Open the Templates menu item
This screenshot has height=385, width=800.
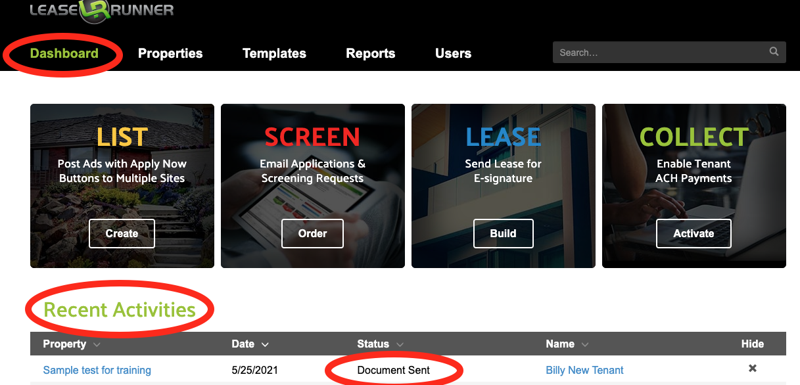pos(274,54)
